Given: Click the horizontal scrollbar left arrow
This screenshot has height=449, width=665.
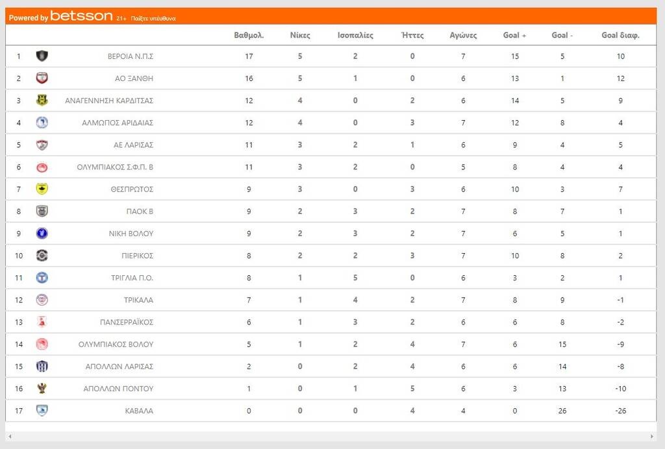Looking at the screenshot, I should tap(10, 437).
